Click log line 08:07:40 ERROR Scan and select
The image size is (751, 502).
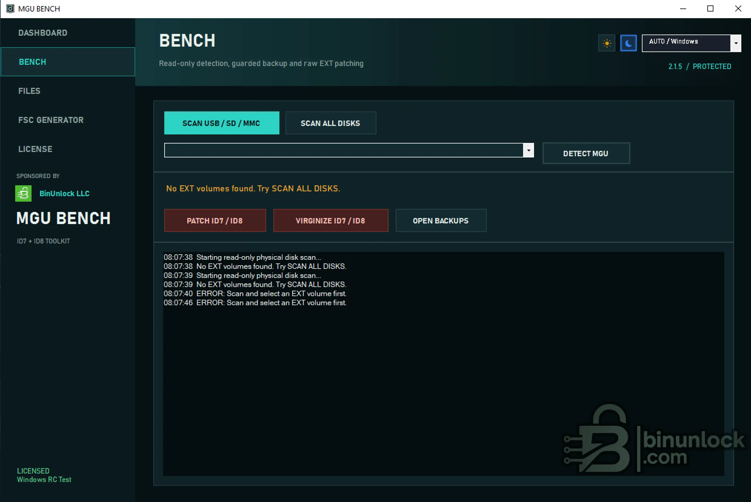pos(255,293)
